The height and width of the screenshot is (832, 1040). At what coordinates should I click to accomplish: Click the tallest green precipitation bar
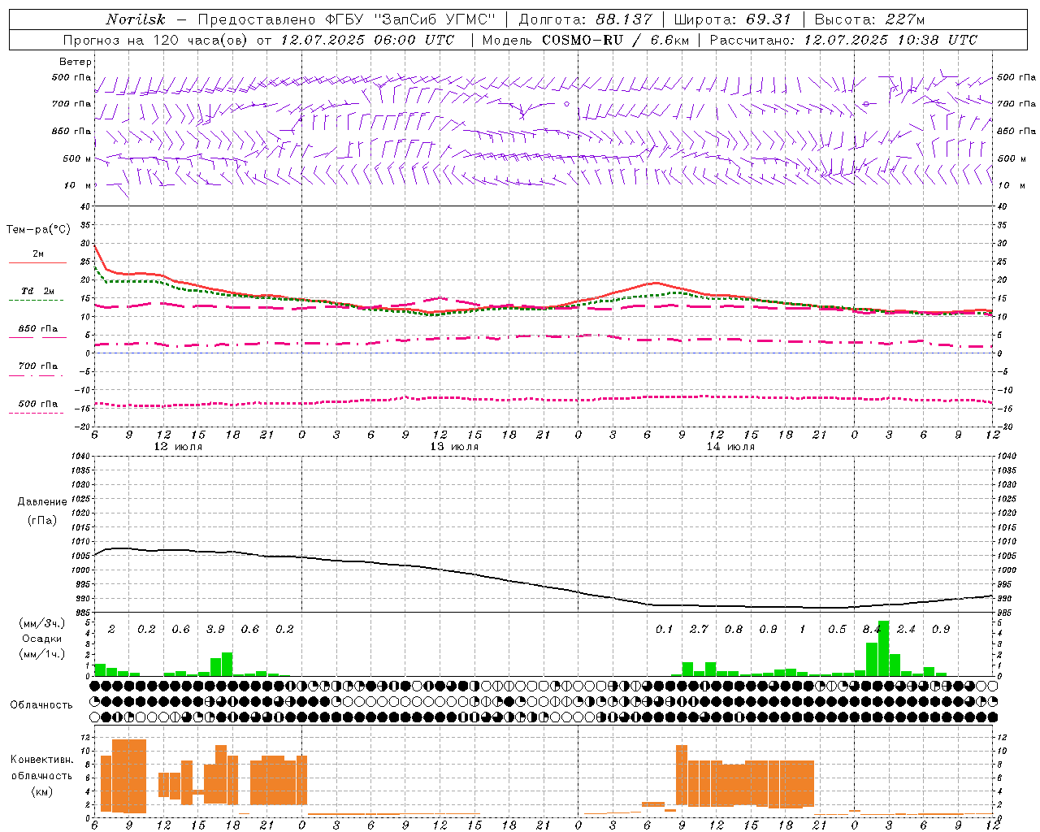[883, 648]
